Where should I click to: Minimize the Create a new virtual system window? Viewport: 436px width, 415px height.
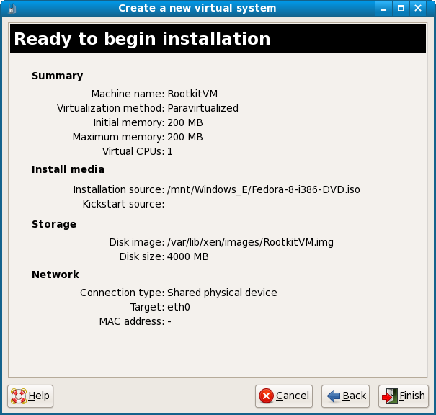point(384,8)
